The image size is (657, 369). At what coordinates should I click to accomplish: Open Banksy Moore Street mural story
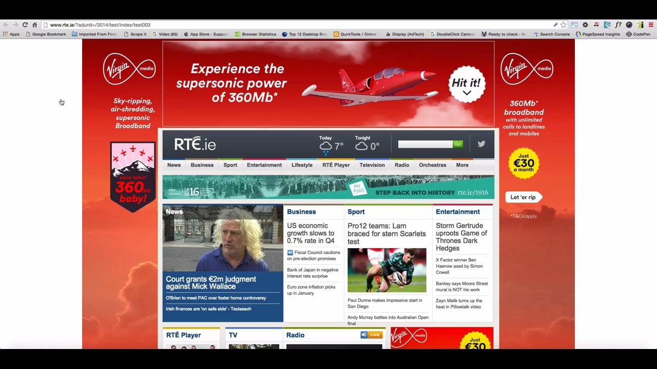pos(462,286)
